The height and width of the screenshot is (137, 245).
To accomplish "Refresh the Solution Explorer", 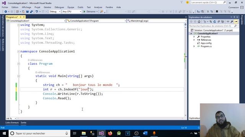I will click(x=214, y=22).
